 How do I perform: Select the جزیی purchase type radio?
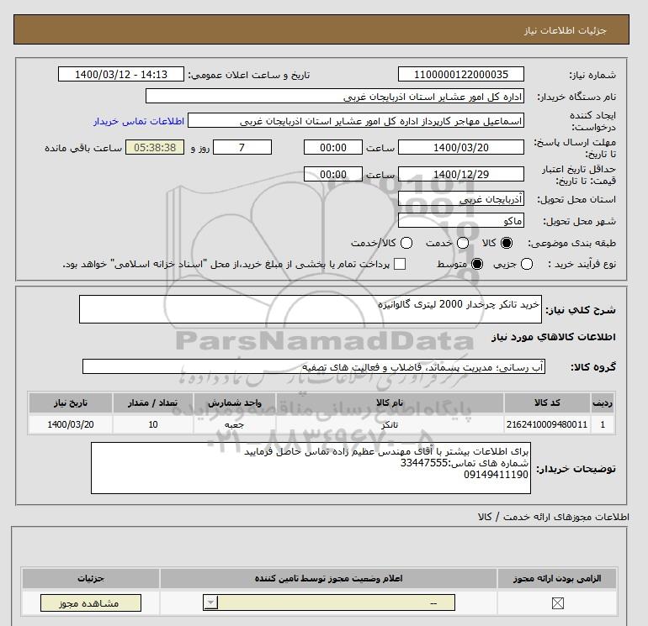(527, 264)
